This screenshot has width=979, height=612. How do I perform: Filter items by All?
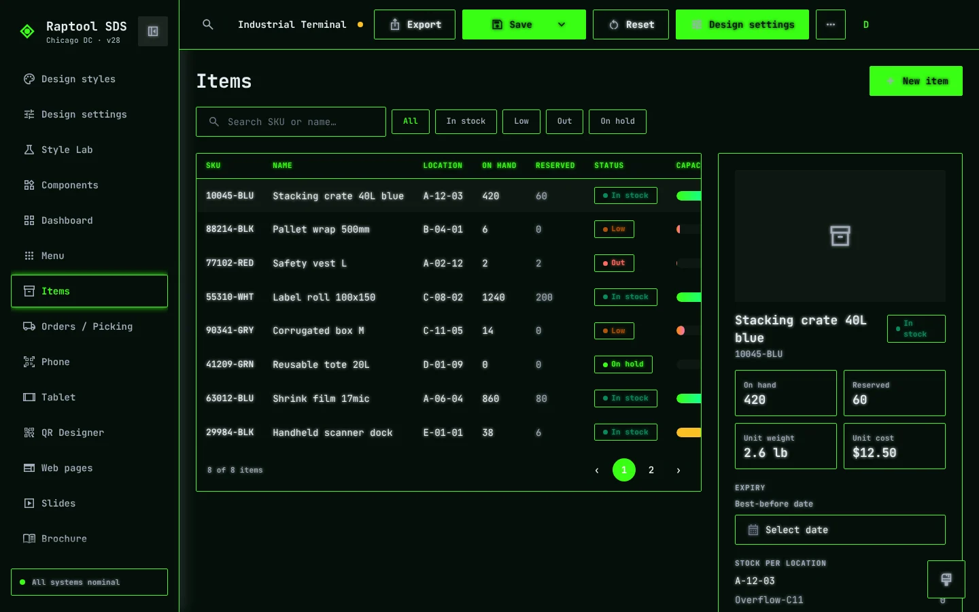pyautogui.click(x=411, y=122)
